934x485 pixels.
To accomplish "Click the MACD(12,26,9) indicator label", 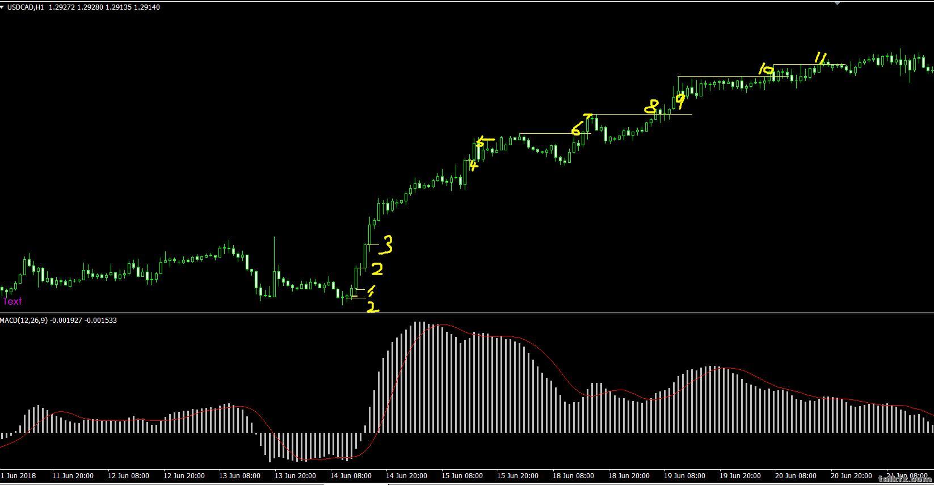I will (x=24, y=320).
